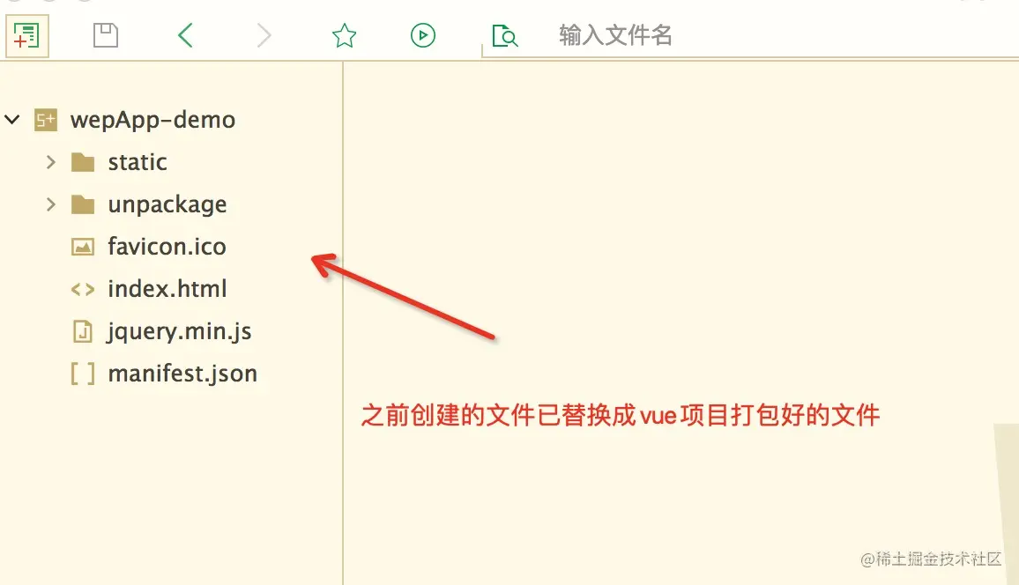Expand the static folder

[51, 162]
